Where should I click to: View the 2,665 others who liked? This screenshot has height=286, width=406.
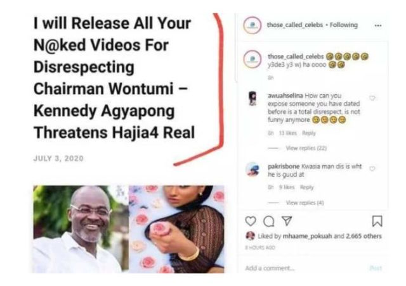point(363,236)
